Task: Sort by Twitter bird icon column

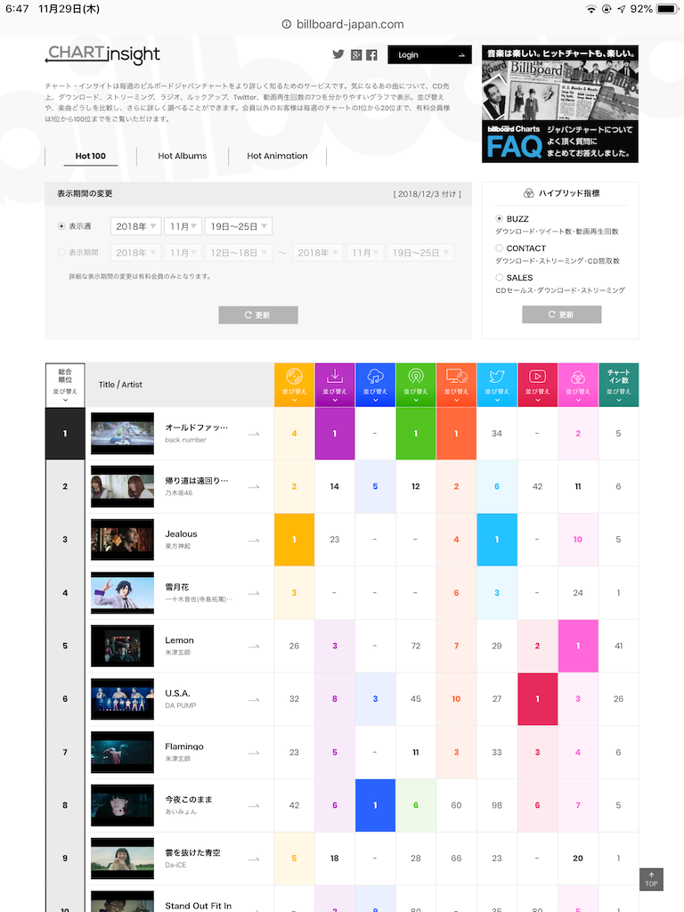Action: click(x=497, y=385)
